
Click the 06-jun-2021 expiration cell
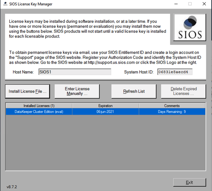coord(106,112)
